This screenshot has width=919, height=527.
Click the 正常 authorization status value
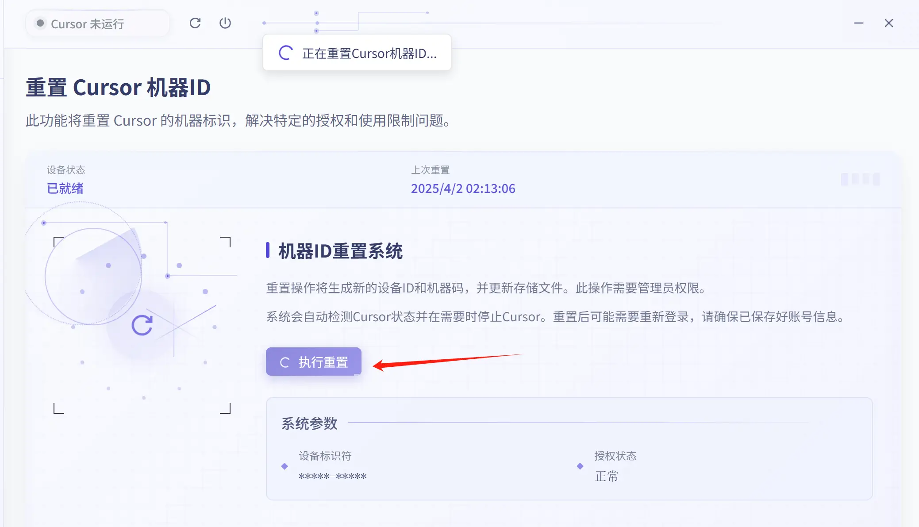click(x=607, y=476)
